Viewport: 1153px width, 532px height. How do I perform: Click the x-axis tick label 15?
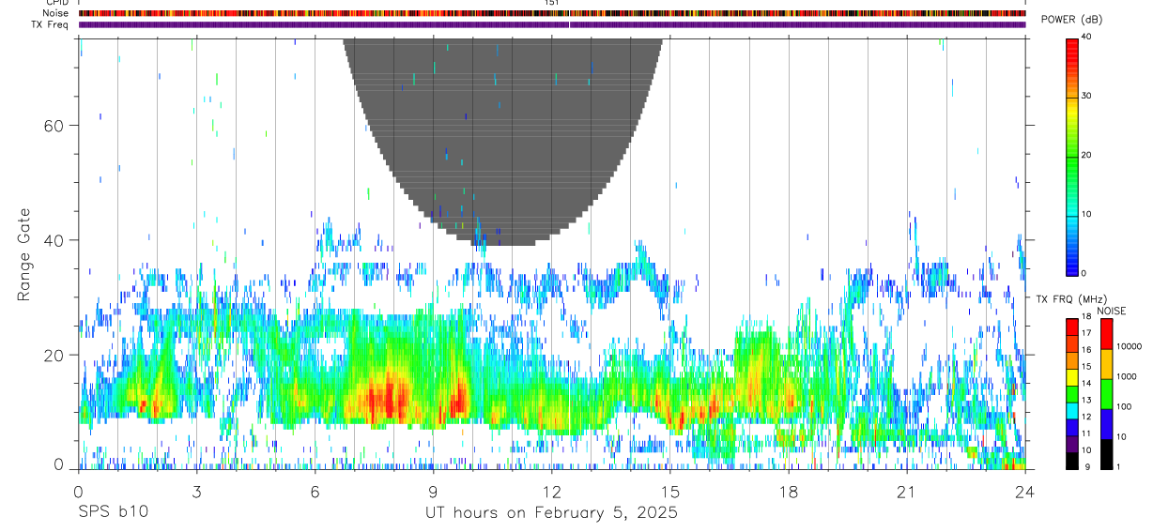pos(670,492)
